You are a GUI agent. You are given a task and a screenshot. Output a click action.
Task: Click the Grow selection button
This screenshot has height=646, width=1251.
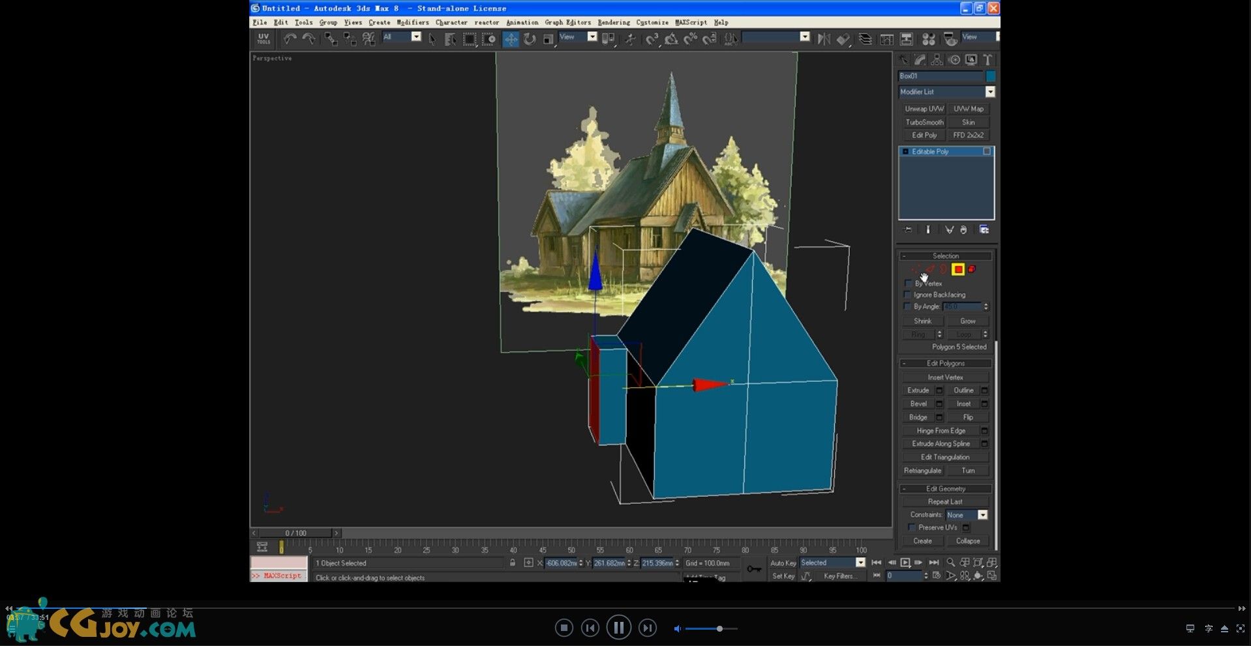click(x=968, y=321)
